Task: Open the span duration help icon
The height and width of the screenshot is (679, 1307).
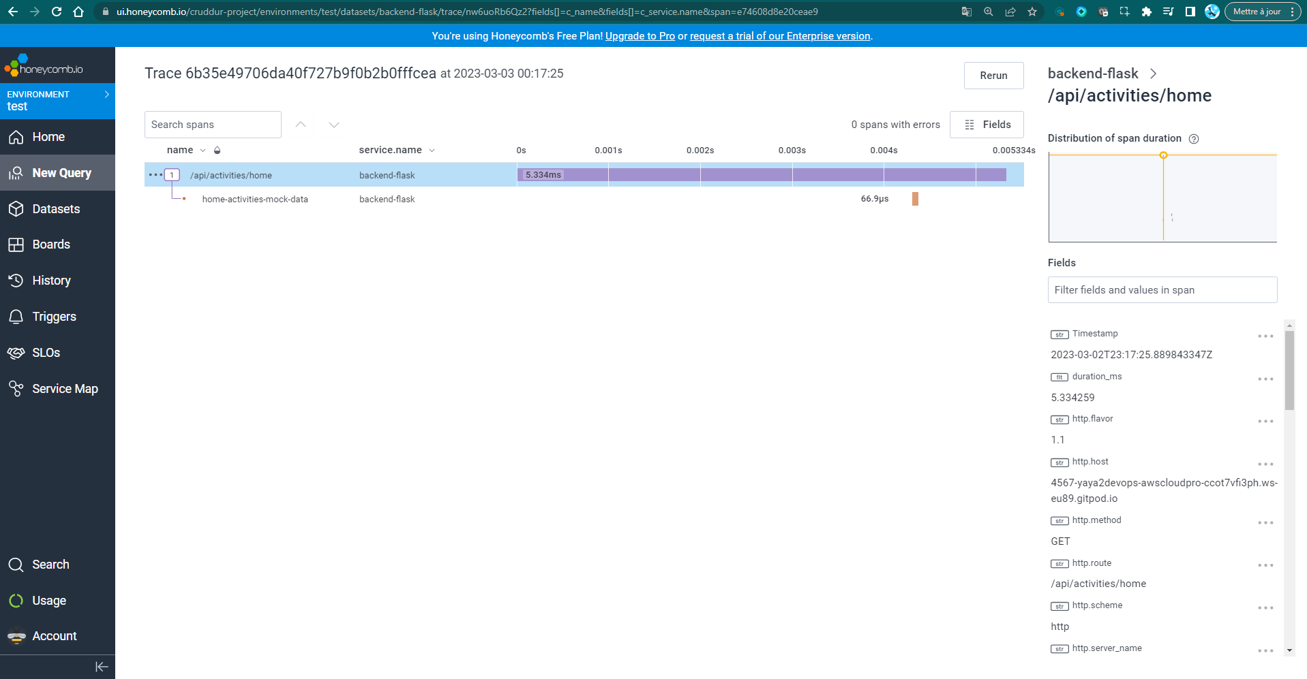Action: click(x=1194, y=139)
